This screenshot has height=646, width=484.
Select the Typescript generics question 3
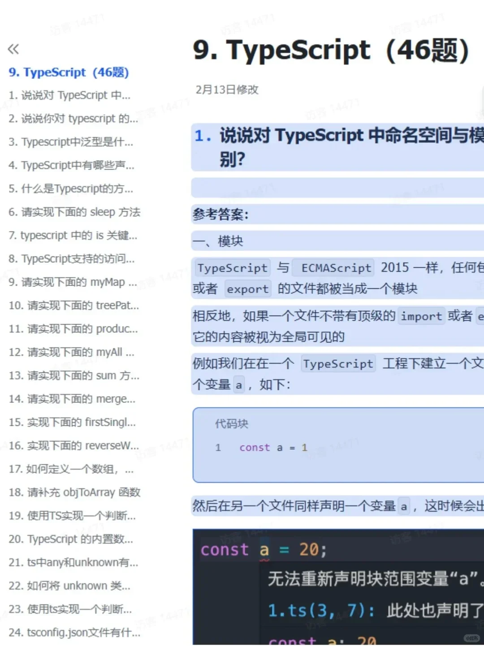tap(71, 142)
